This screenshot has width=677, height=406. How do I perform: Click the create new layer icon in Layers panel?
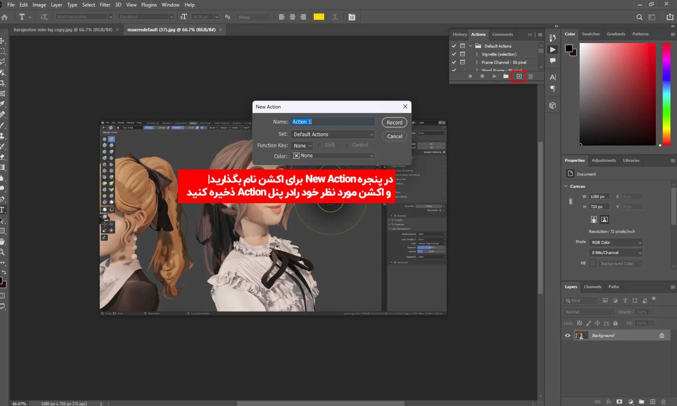point(653,402)
